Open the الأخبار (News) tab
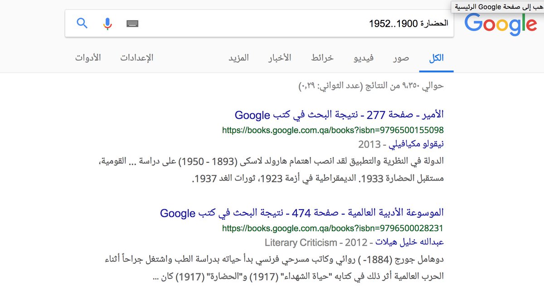This screenshot has height=295, width=544. click(x=279, y=58)
